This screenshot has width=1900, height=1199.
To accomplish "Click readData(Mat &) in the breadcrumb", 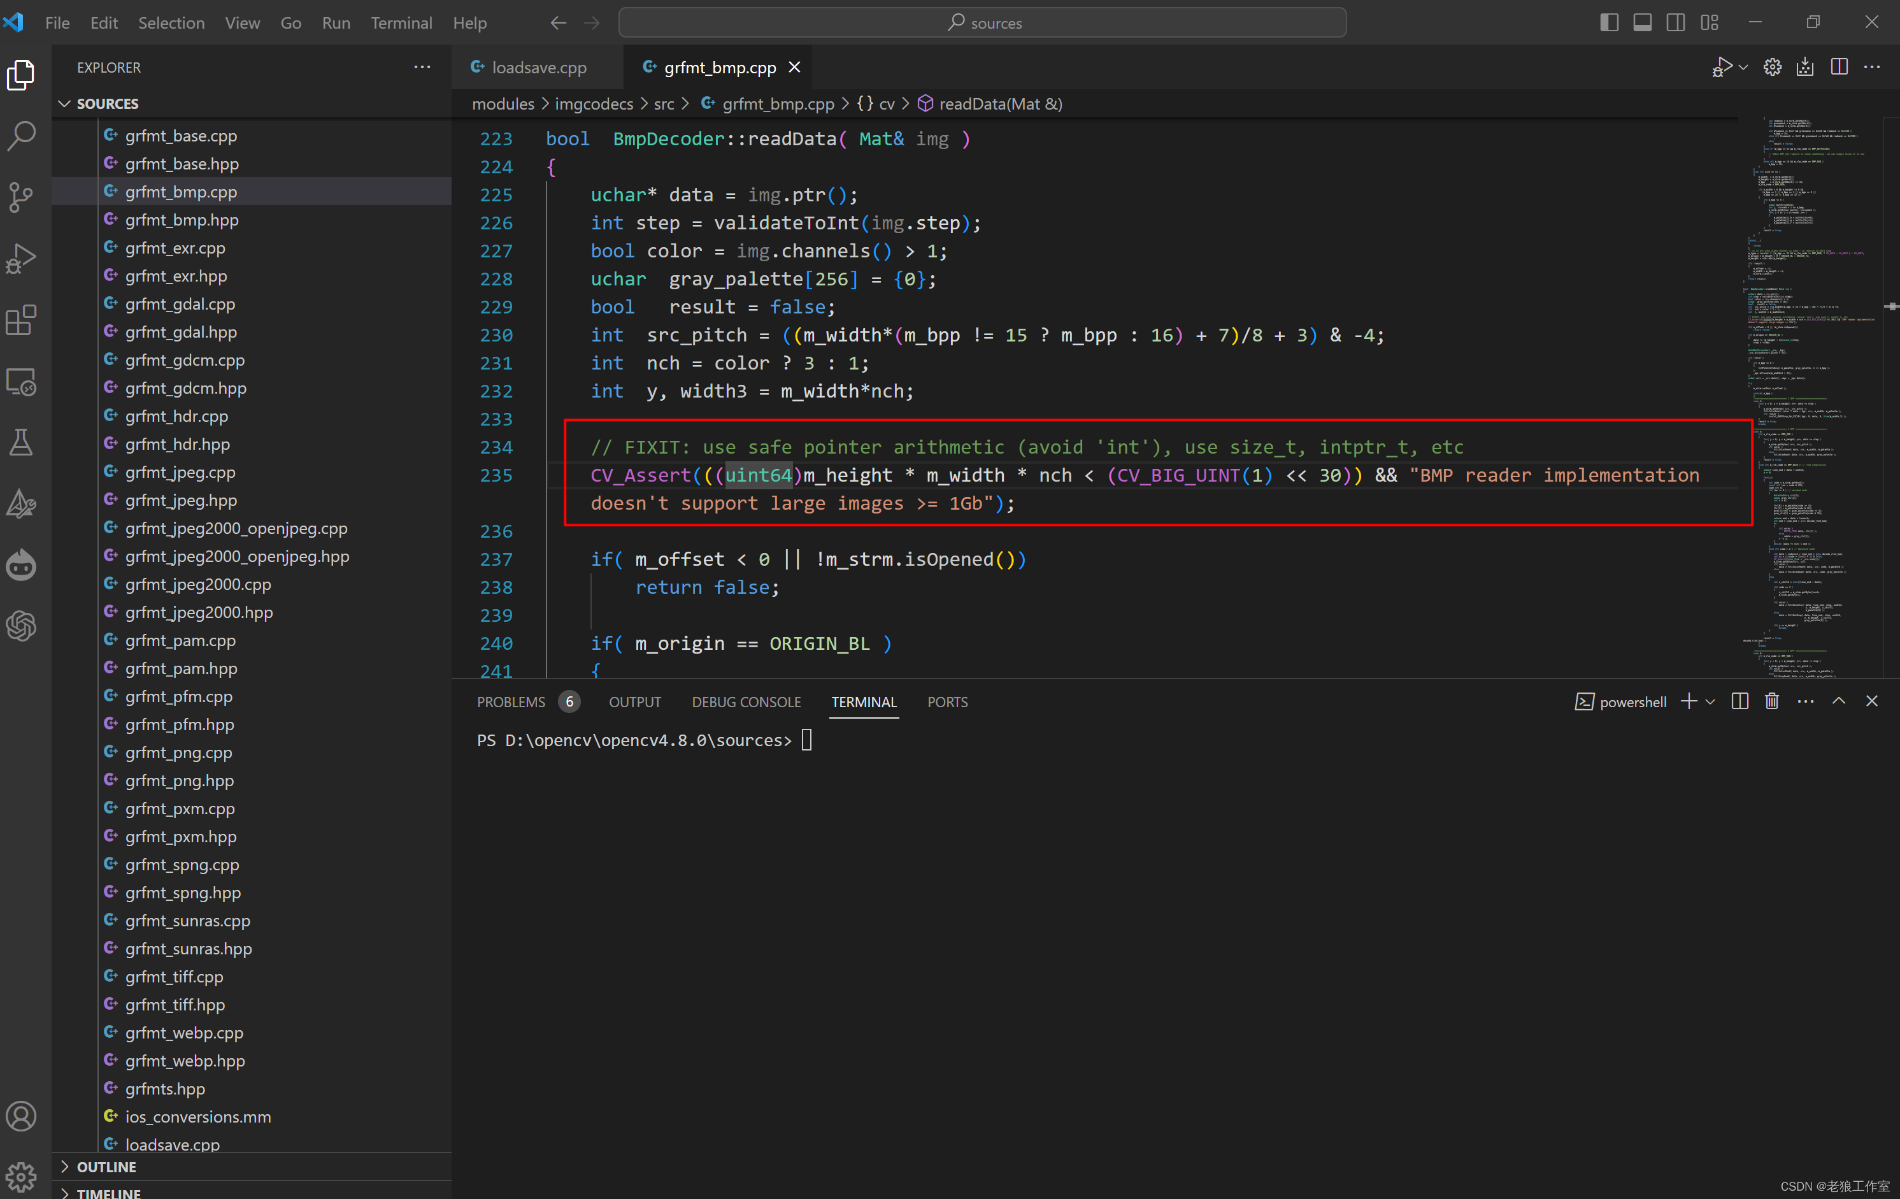I will click(1000, 103).
